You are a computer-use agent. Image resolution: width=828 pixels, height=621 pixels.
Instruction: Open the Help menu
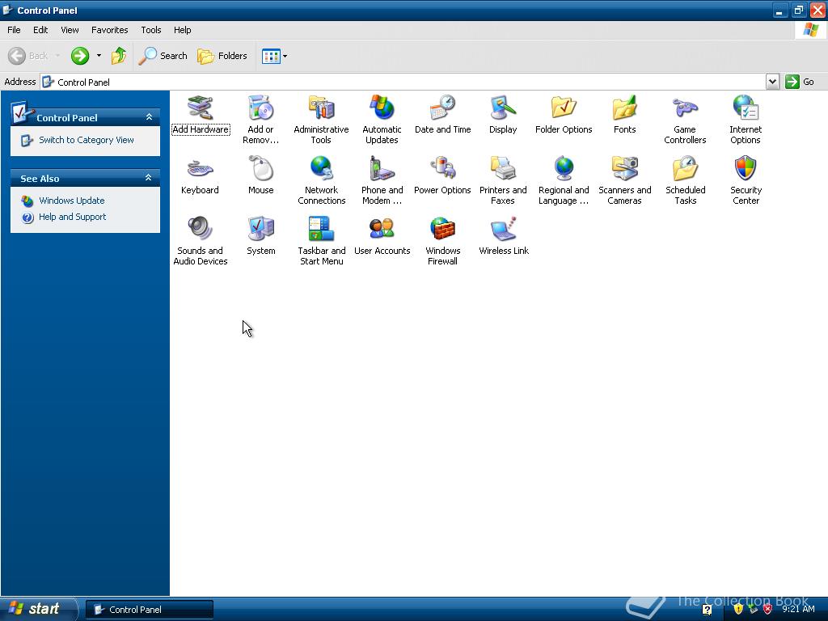[x=182, y=30]
